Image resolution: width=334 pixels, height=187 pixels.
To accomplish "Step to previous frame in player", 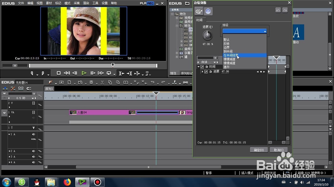I will tap(74, 73).
